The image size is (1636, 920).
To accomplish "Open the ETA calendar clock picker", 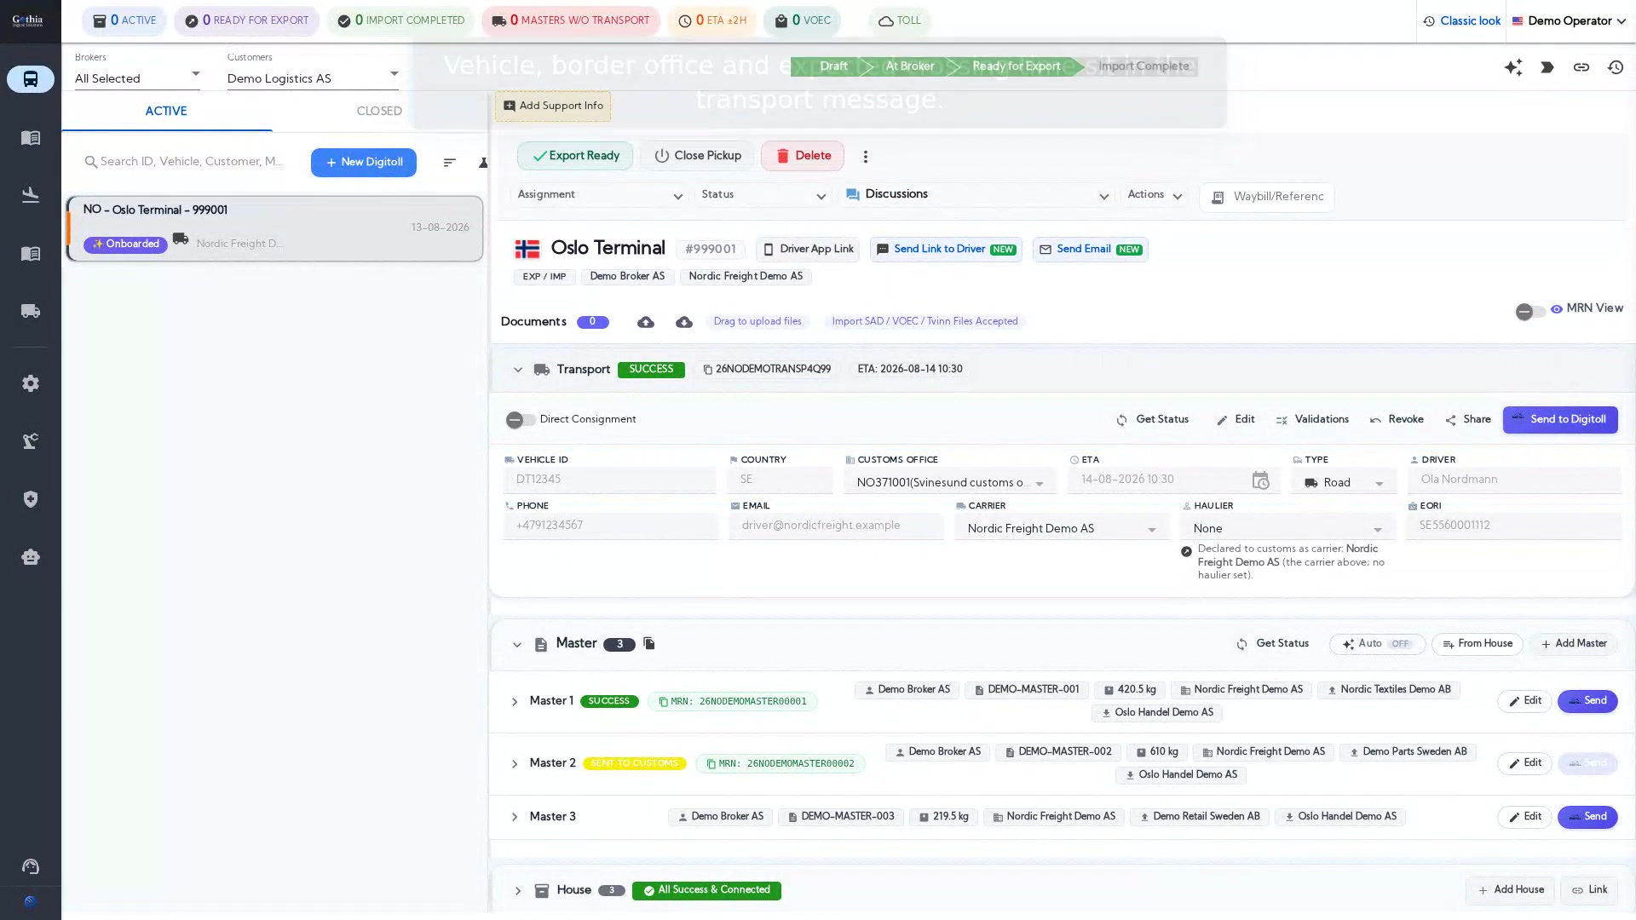I will pyautogui.click(x=1260, y=480).
